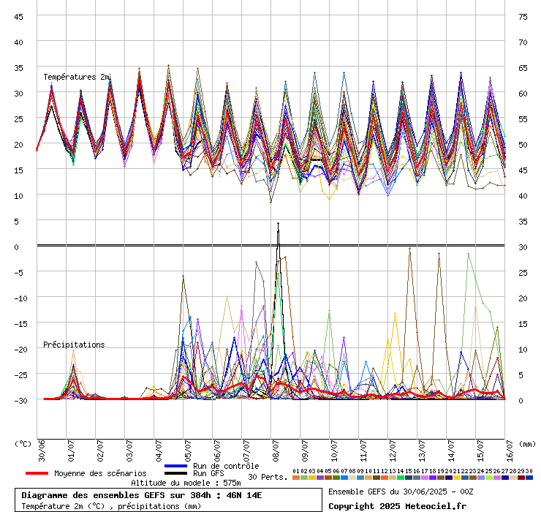Click the 'Températures 2m' chart label
Image resolution: width=541 pixels, height=512 pixels.
coord(76,77)
